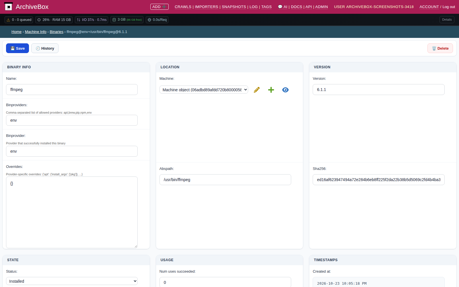Click the Sha256 hash field
The height and width of the screenshot is (287, 459).
click(379, 180)
